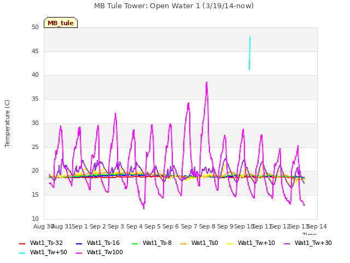The image size is (350, 263).
Task: Click the MB_tule tab label
Action: click(61, 23)
